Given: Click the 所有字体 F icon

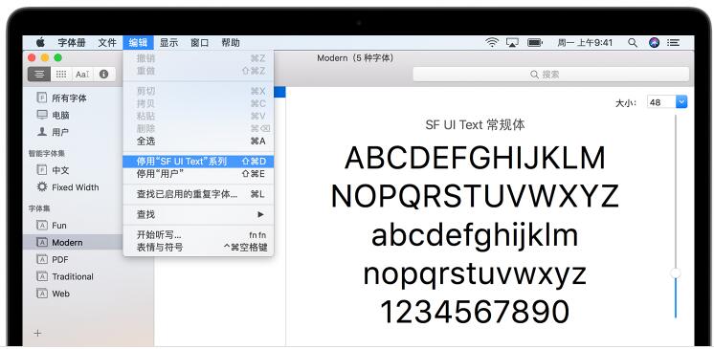Looking at the screenshot, I should (x=42, y=98).
